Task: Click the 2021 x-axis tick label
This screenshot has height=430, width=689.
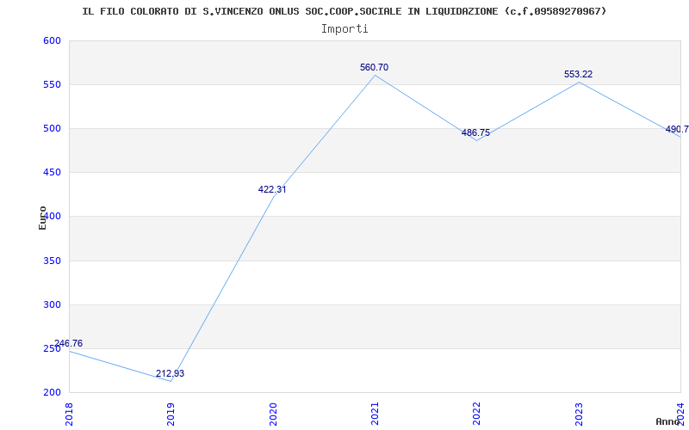Action: (x=375, y=414)
